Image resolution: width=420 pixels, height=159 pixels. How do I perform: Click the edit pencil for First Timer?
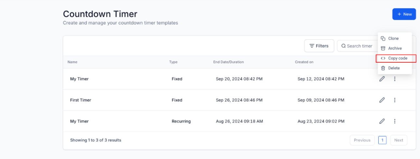point(382,100)
